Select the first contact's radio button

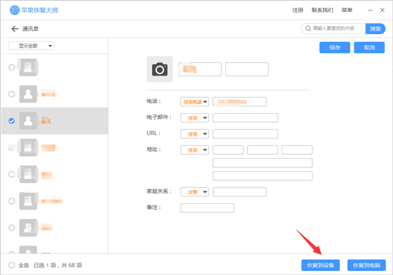[12, 67]
